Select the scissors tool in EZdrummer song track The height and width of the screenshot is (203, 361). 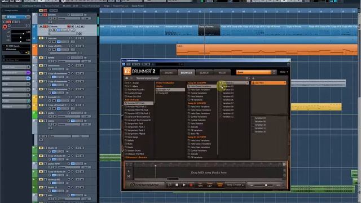pos(129,176)
